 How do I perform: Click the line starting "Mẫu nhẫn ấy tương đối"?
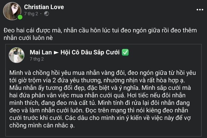100,88
